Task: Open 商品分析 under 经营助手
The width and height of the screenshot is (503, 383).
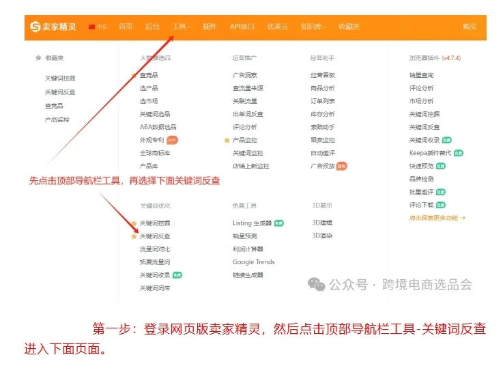Action: (323, 88)
